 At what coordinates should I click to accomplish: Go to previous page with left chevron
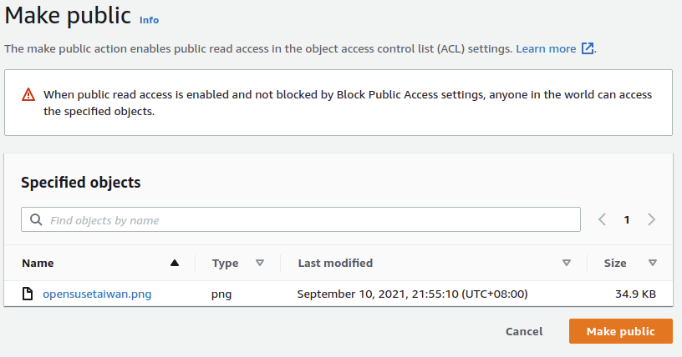(602, 219)
